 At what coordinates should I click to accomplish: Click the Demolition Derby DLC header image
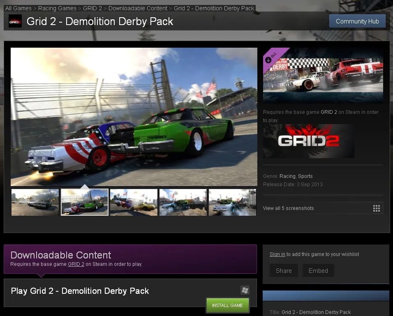[x=323, y=76]
